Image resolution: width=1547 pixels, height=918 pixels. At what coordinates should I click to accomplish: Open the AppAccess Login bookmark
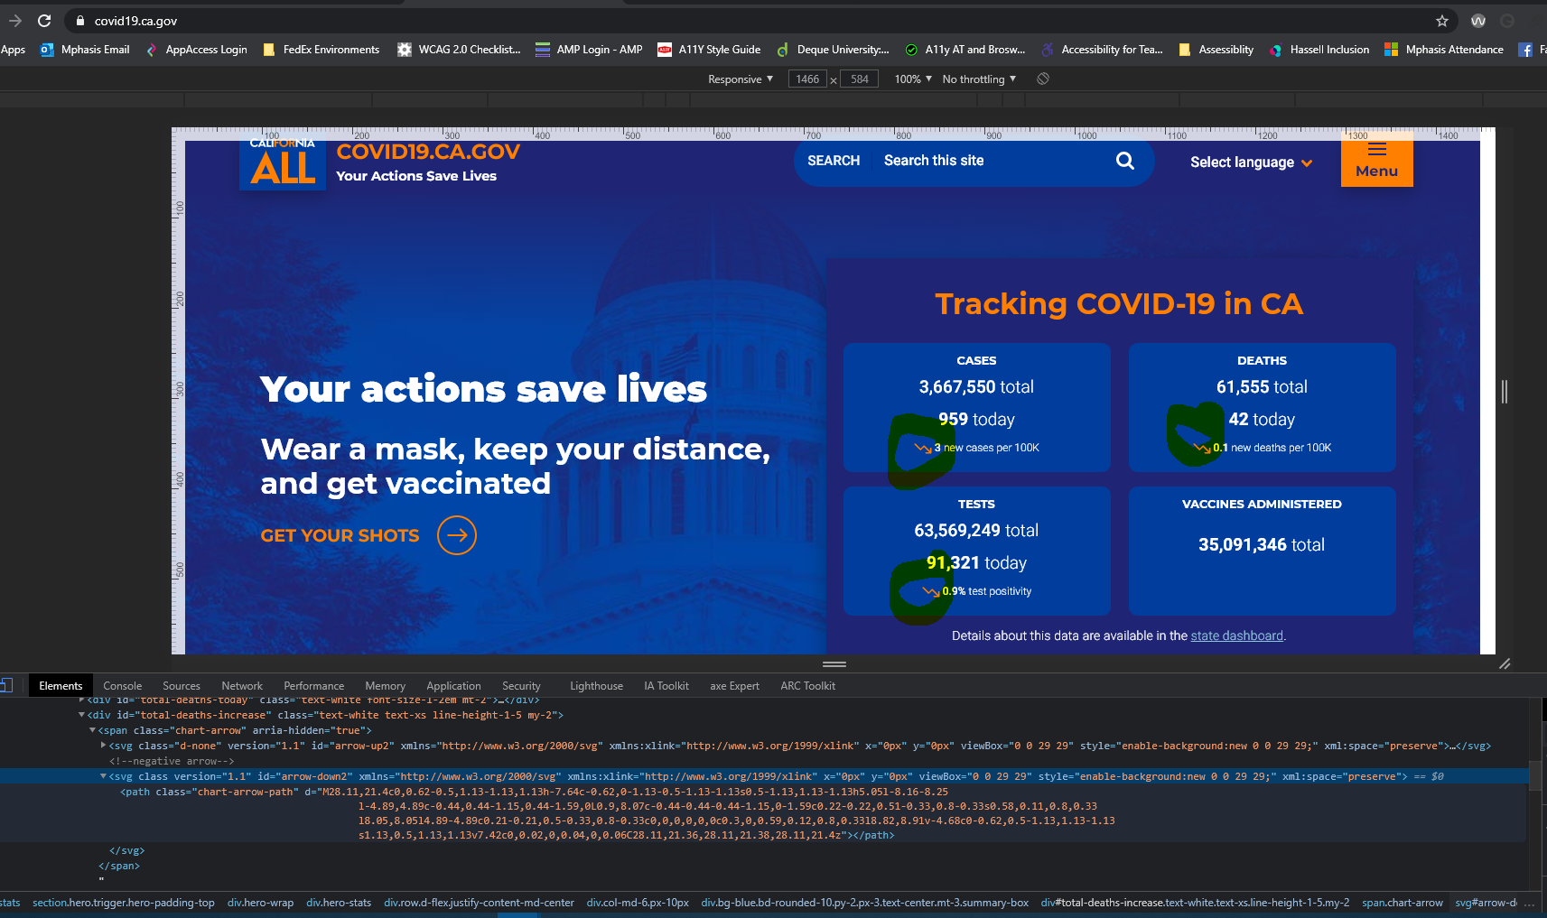196,50
